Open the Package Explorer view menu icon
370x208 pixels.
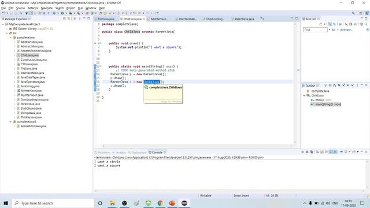pyautogui.click(x=80, y=18)
